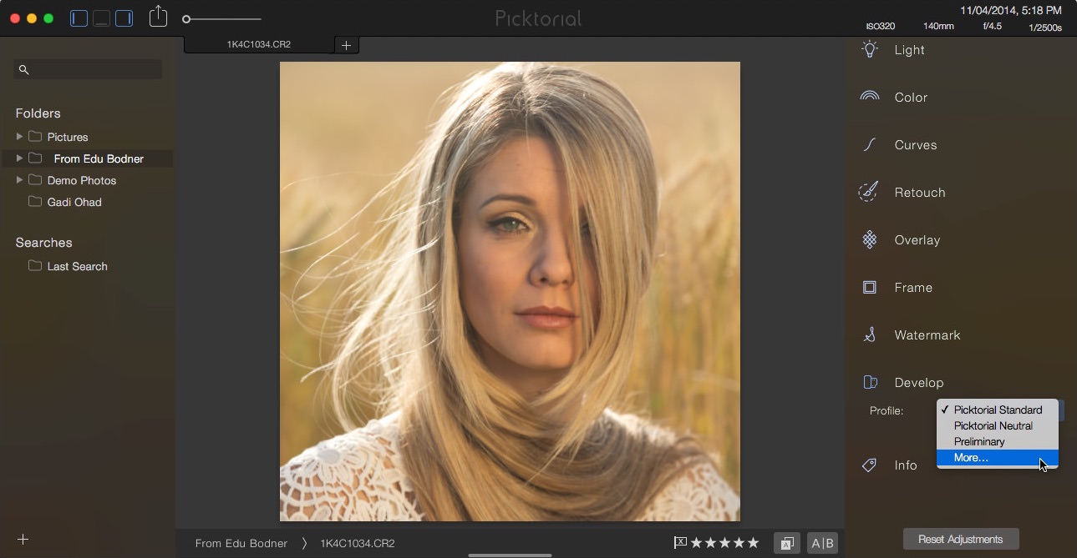The width and height of the screenshot is (1077, 558).
Task: Click the 1/2500s shutter speed value
Action: pyautogui.click(x=1045, y=28)
